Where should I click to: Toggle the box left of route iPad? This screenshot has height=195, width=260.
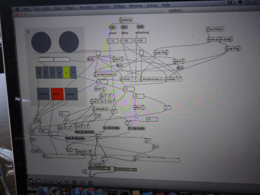tap(141, 53)
